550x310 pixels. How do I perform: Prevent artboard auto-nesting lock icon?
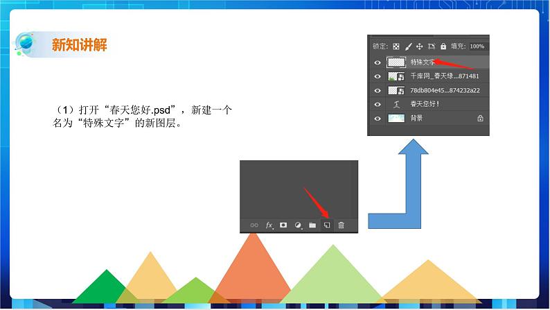tap(431, 46)
